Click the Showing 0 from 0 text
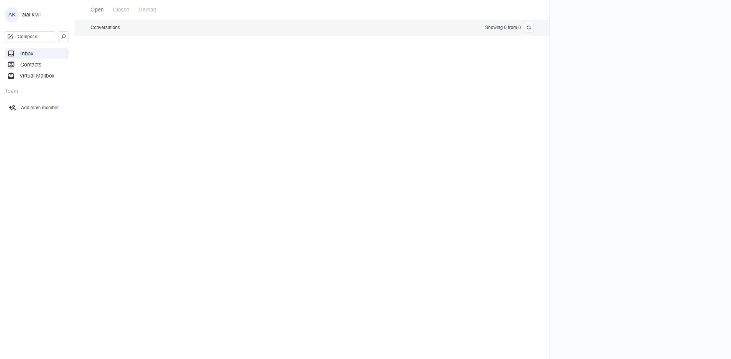The image size is (731, 359). tap(503, 27)
